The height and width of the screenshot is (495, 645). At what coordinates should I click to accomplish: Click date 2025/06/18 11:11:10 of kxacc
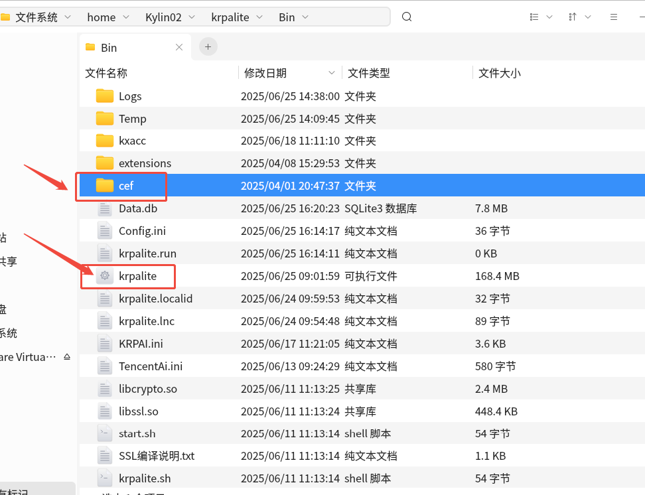(x=290, y=141)
